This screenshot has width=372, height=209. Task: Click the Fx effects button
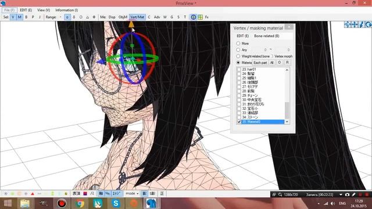(207, 17)
